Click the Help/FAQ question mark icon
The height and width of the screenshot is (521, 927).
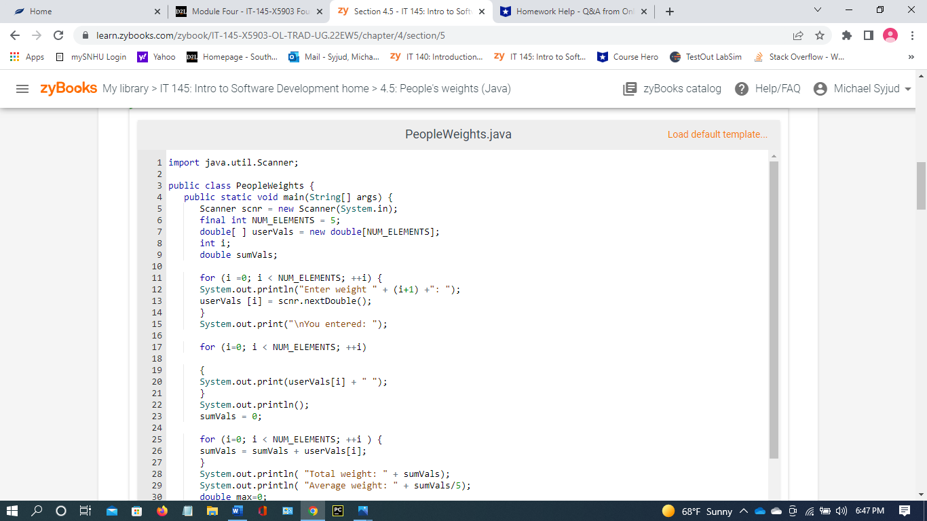[740, 88]
